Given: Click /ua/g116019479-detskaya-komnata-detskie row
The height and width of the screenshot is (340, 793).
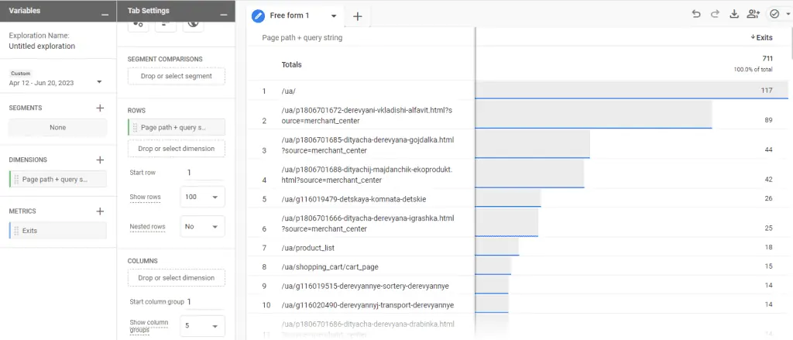Looking at the screenshot, I should 353,199.
